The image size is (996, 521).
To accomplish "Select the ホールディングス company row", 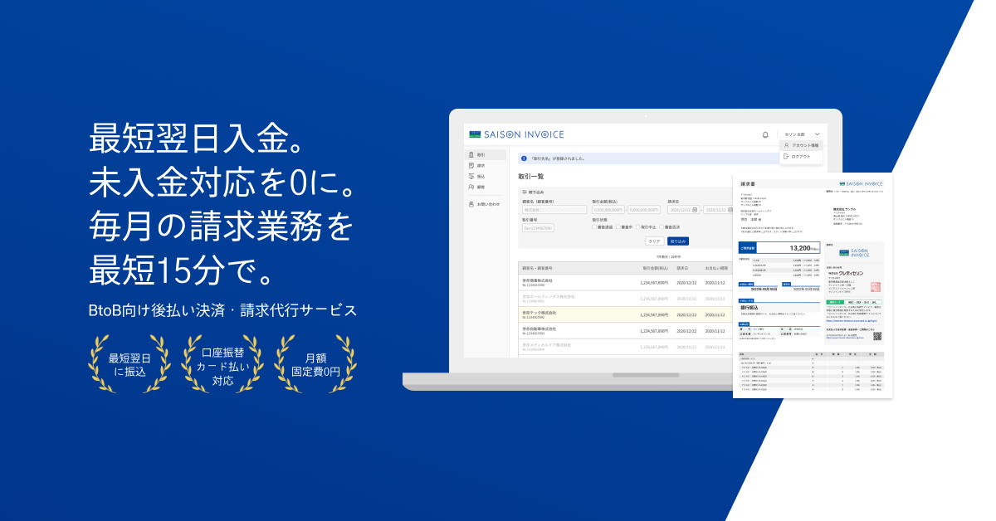I will click(x=624, y=298).
